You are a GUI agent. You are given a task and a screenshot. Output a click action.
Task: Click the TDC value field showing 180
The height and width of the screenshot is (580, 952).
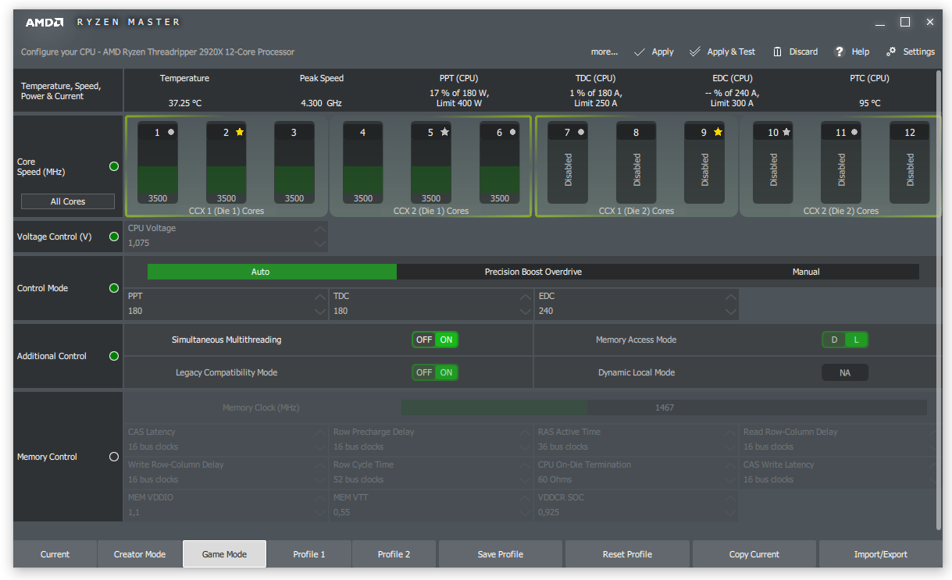click(x=431, y=304)
